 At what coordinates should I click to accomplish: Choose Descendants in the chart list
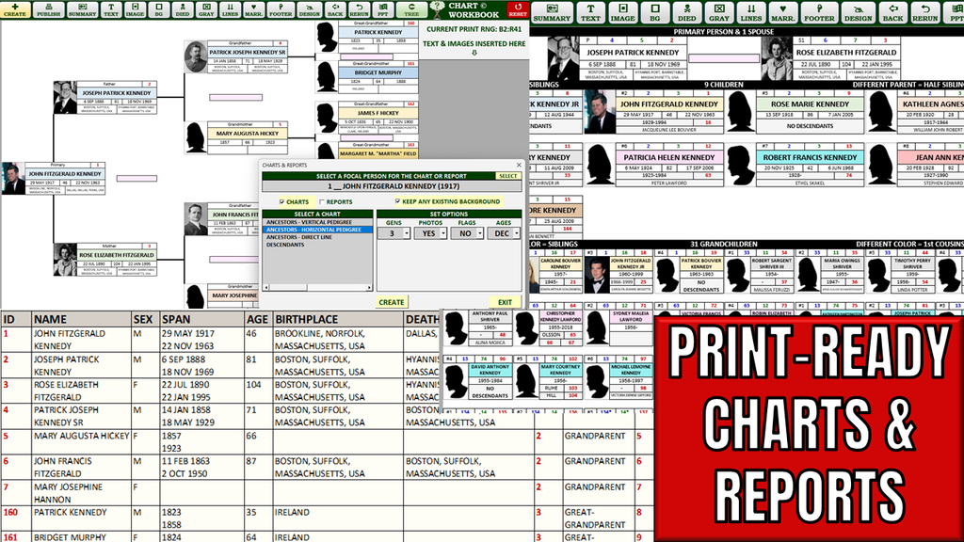click(x=286, y=245)
